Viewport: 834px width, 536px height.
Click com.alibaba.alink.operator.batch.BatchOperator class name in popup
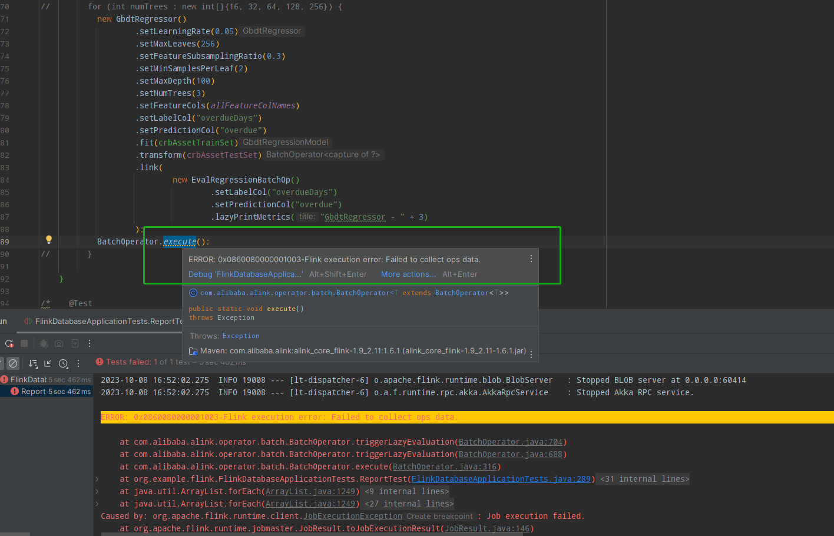click(295, 293)
